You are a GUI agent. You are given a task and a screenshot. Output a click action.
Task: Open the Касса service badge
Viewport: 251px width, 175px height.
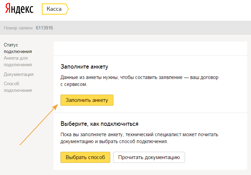pyautogui.click(x=55, y=9)
